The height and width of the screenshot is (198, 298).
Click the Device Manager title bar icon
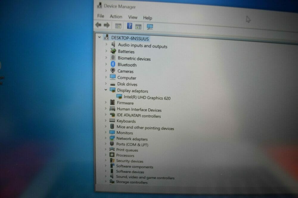(100, 5)
